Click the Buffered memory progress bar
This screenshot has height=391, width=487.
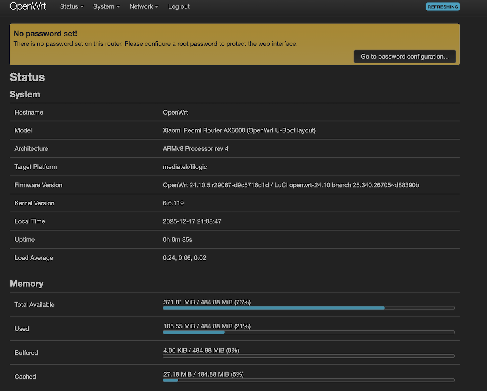(x=308, y=356)
